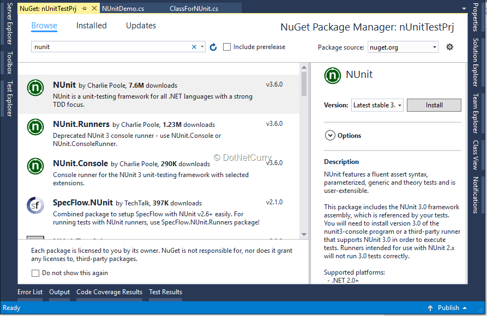Open the NUnitDemo.cs document tab
This screenshot has width=487, height=316.
click(x=123, y=9)
